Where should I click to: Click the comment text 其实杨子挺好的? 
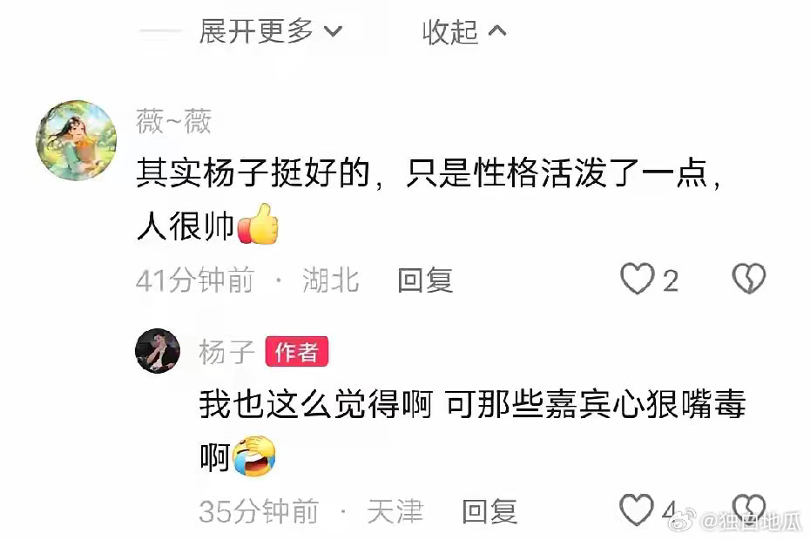253,172
